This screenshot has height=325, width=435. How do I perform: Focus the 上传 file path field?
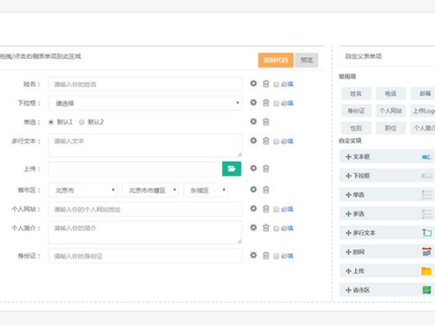[x=135, y=169]
